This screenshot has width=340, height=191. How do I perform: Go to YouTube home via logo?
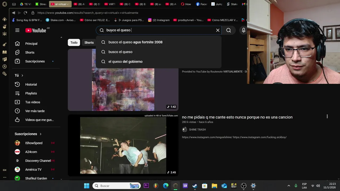36,30
